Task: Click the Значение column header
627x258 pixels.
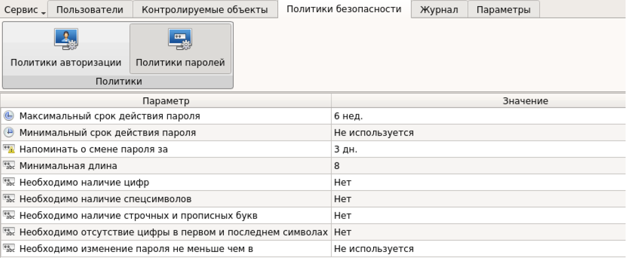Action: point(525,101)
